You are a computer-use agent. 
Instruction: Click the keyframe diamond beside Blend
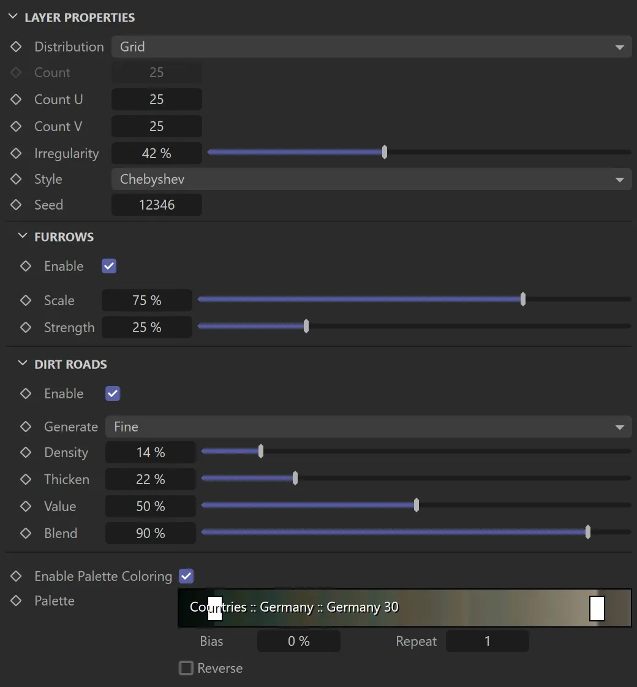[25, 533]
